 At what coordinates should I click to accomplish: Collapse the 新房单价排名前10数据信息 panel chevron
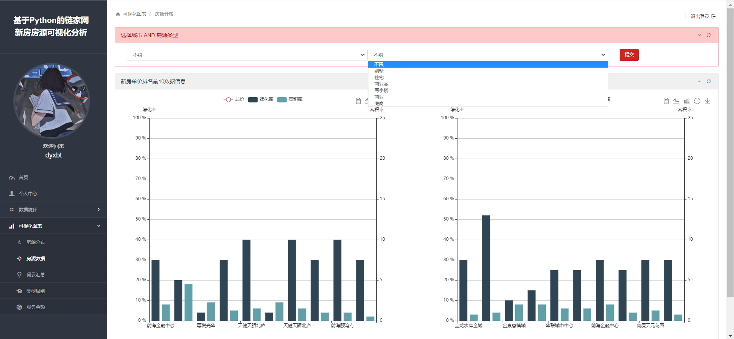pyautogui.click(x=699, y=81)
